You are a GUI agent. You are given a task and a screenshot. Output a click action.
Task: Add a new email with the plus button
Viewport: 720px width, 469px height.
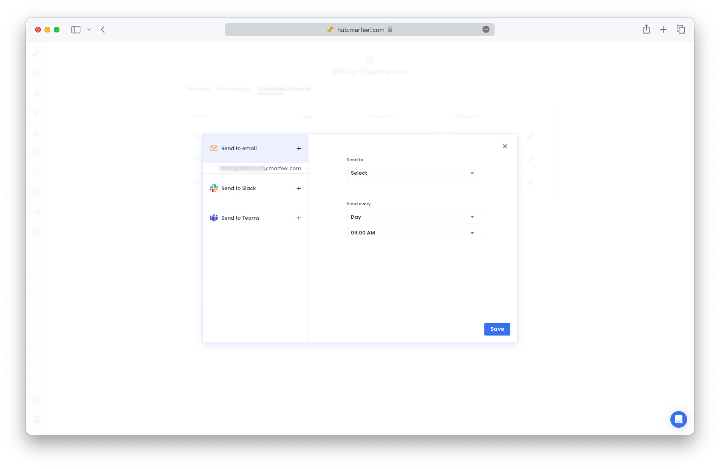tap(299, 148)
